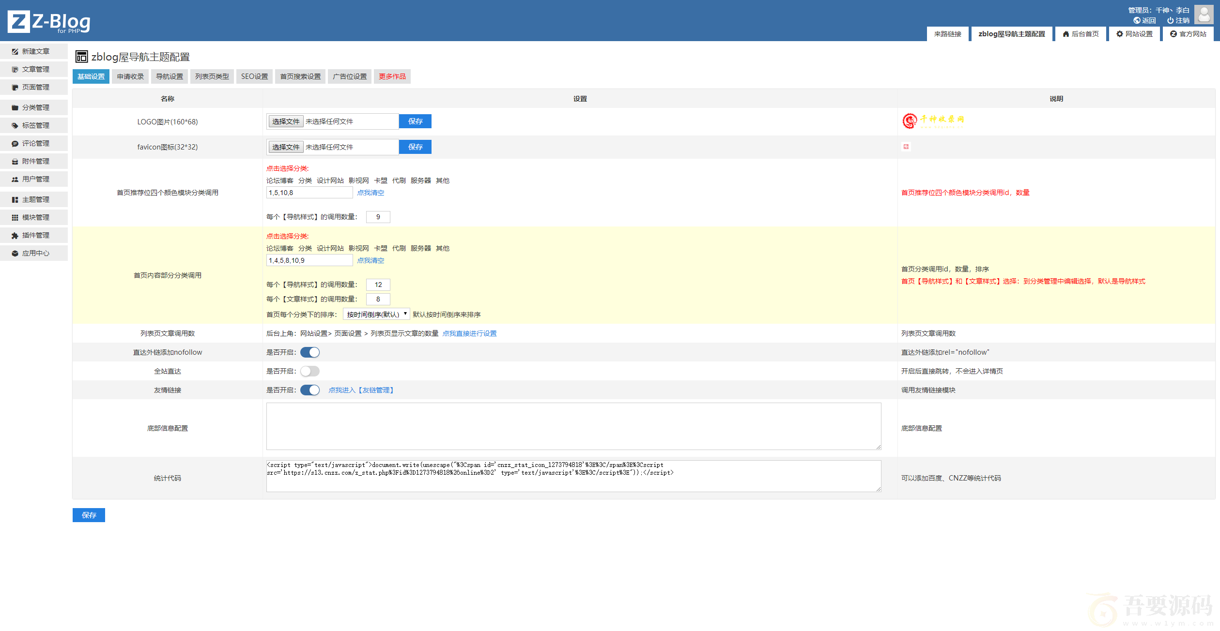Click the navigation count field showing 9

(x=378, y=217)
